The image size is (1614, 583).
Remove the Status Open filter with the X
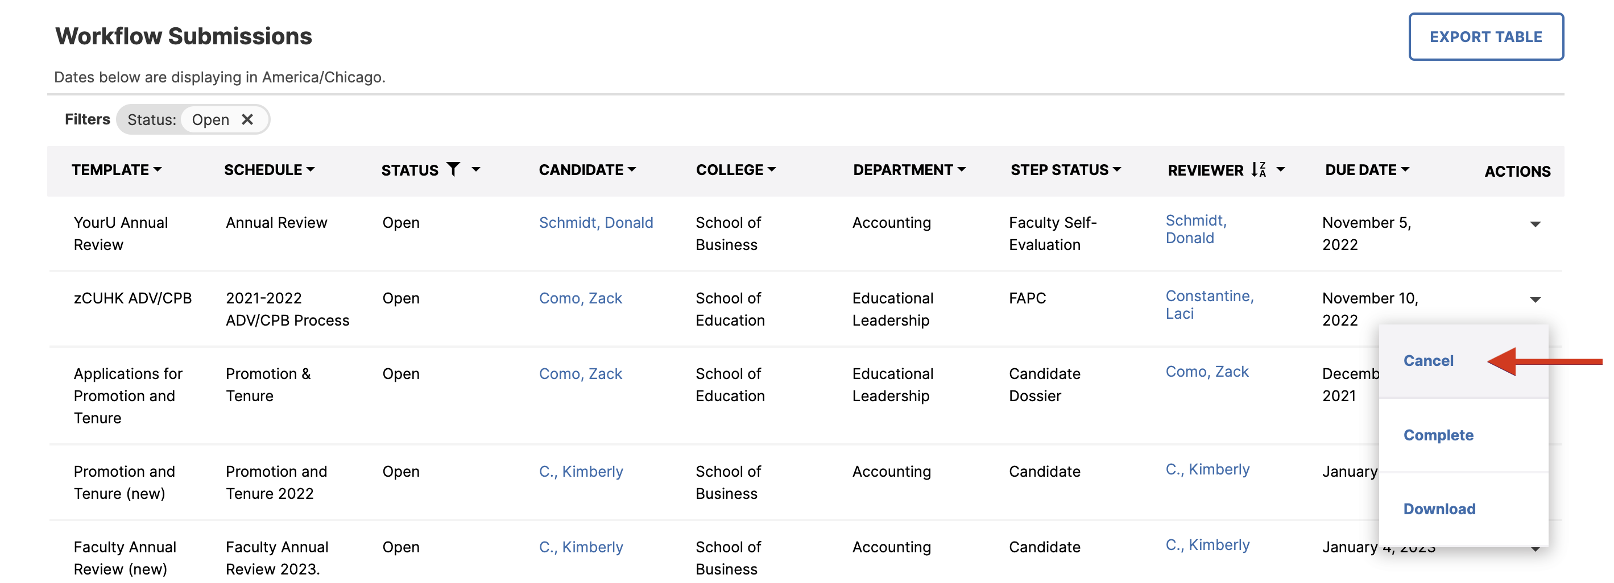[247, 119]
